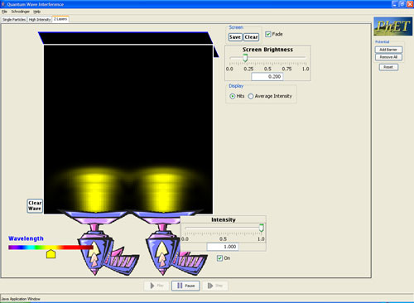Click the Play button
The width and height of the screenshot is (414, 303).
156,286
